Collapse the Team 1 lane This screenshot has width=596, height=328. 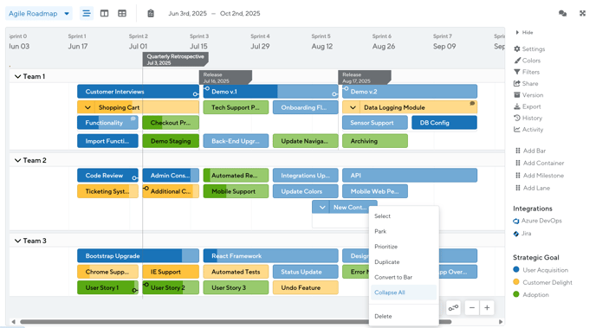click(x=17, y=76)
